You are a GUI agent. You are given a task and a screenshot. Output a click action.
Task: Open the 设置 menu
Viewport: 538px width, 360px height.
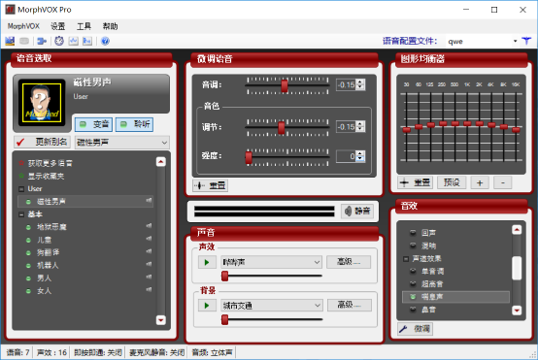click(x=57, y=26)
